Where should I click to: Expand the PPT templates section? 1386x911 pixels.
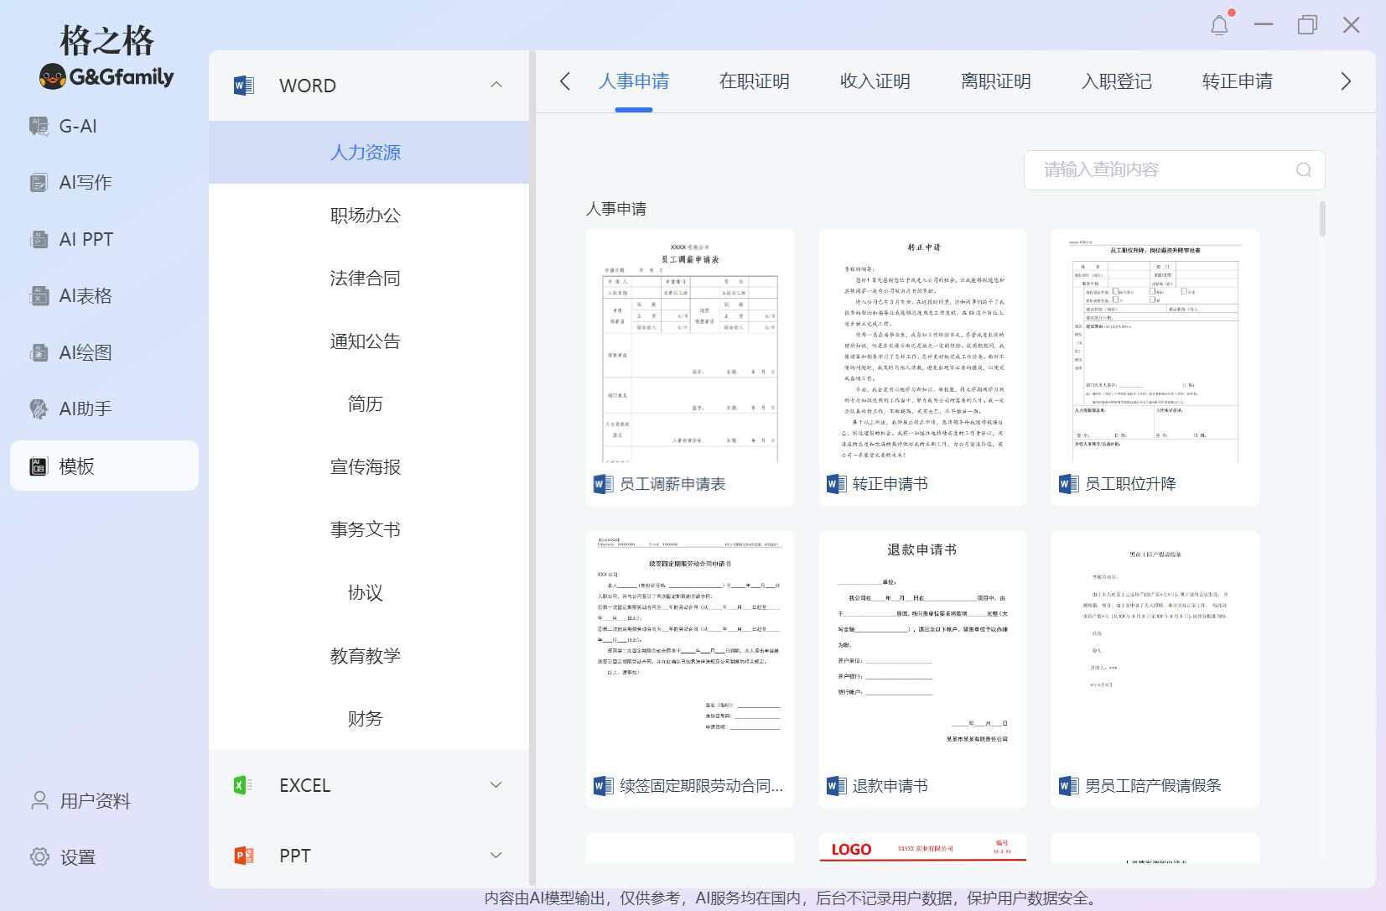pos(496,855)
